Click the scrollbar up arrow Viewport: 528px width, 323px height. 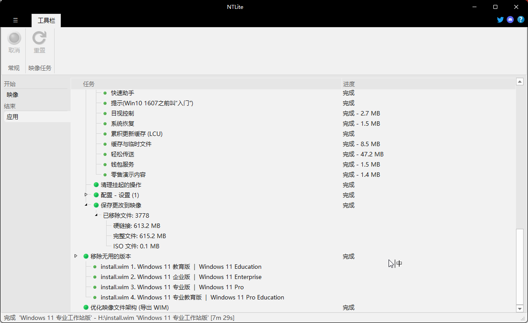(520, 81)
